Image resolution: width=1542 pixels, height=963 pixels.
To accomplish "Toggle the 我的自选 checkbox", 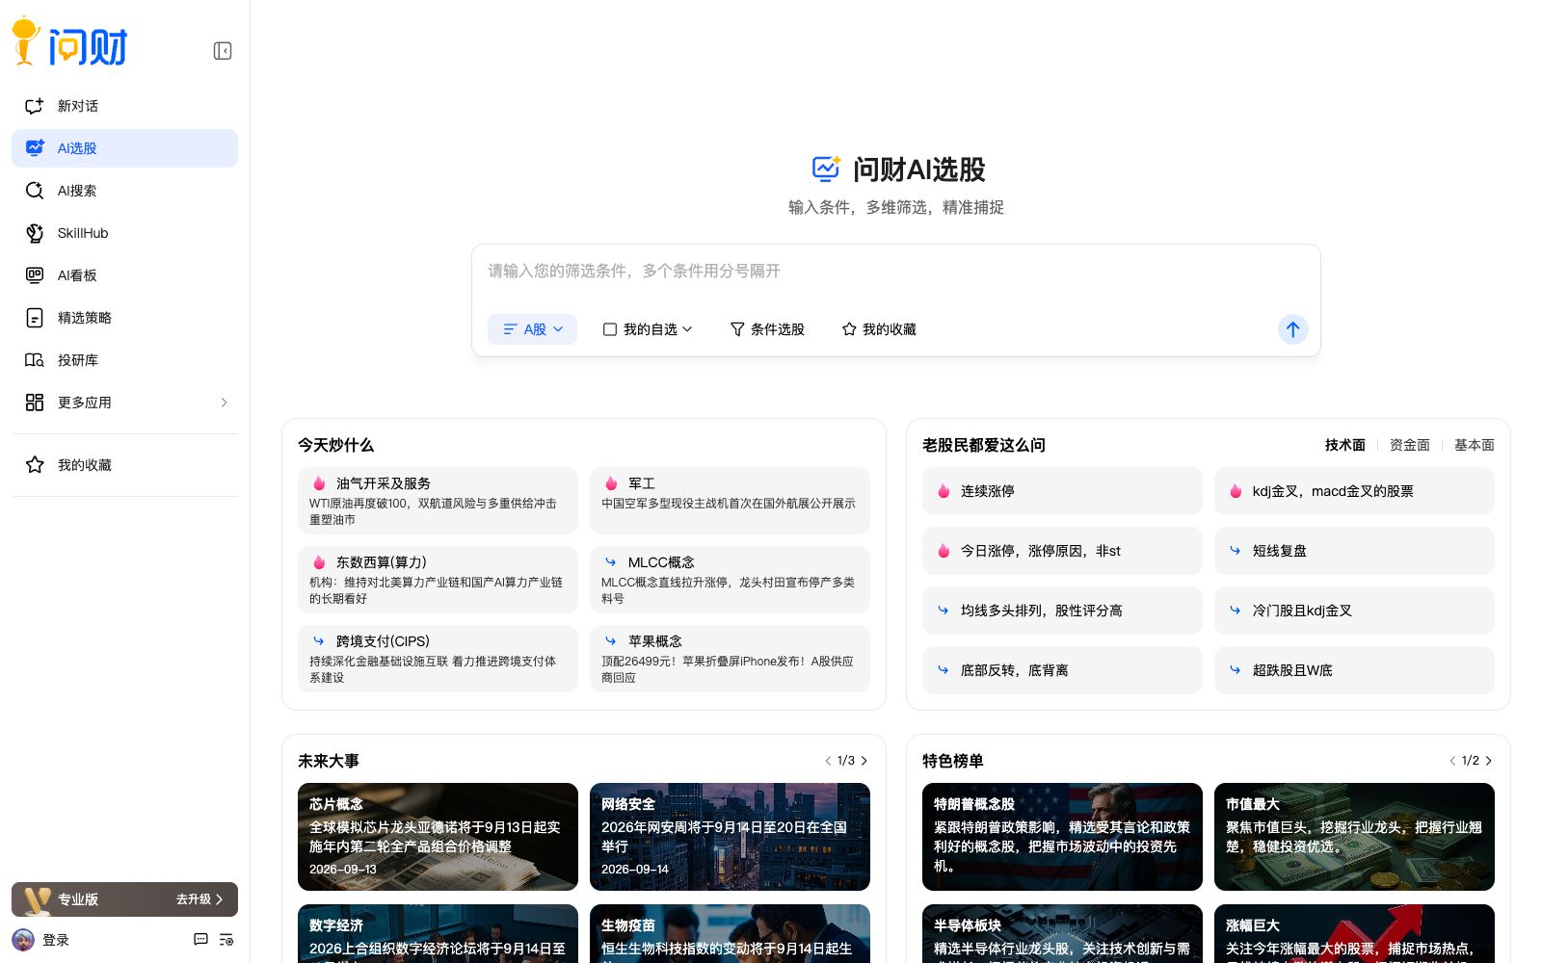I will tap(610, 329).
